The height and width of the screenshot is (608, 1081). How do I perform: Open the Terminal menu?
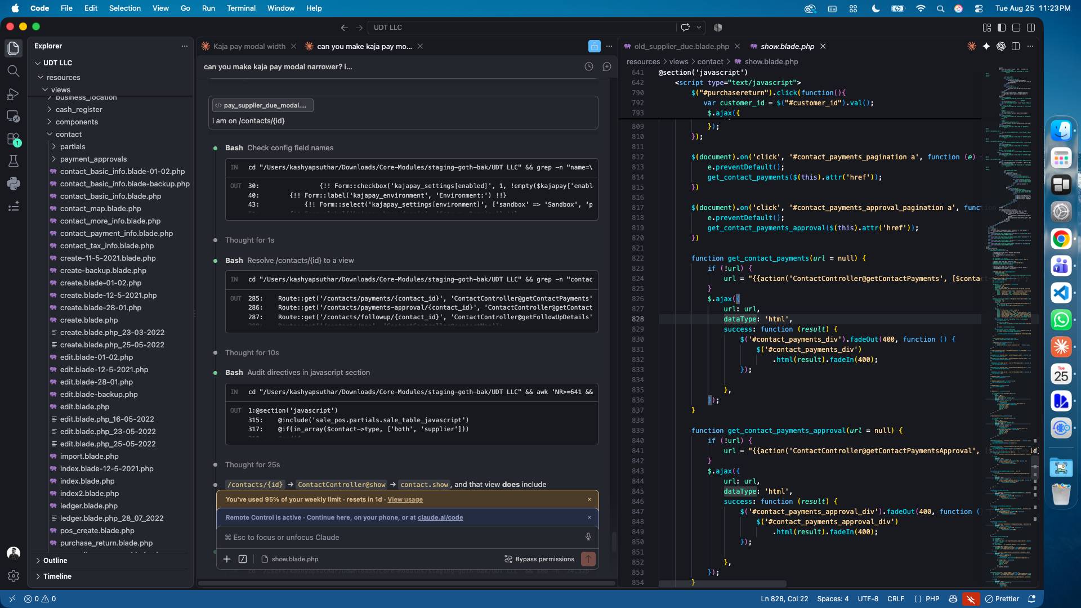coord(241,8)
